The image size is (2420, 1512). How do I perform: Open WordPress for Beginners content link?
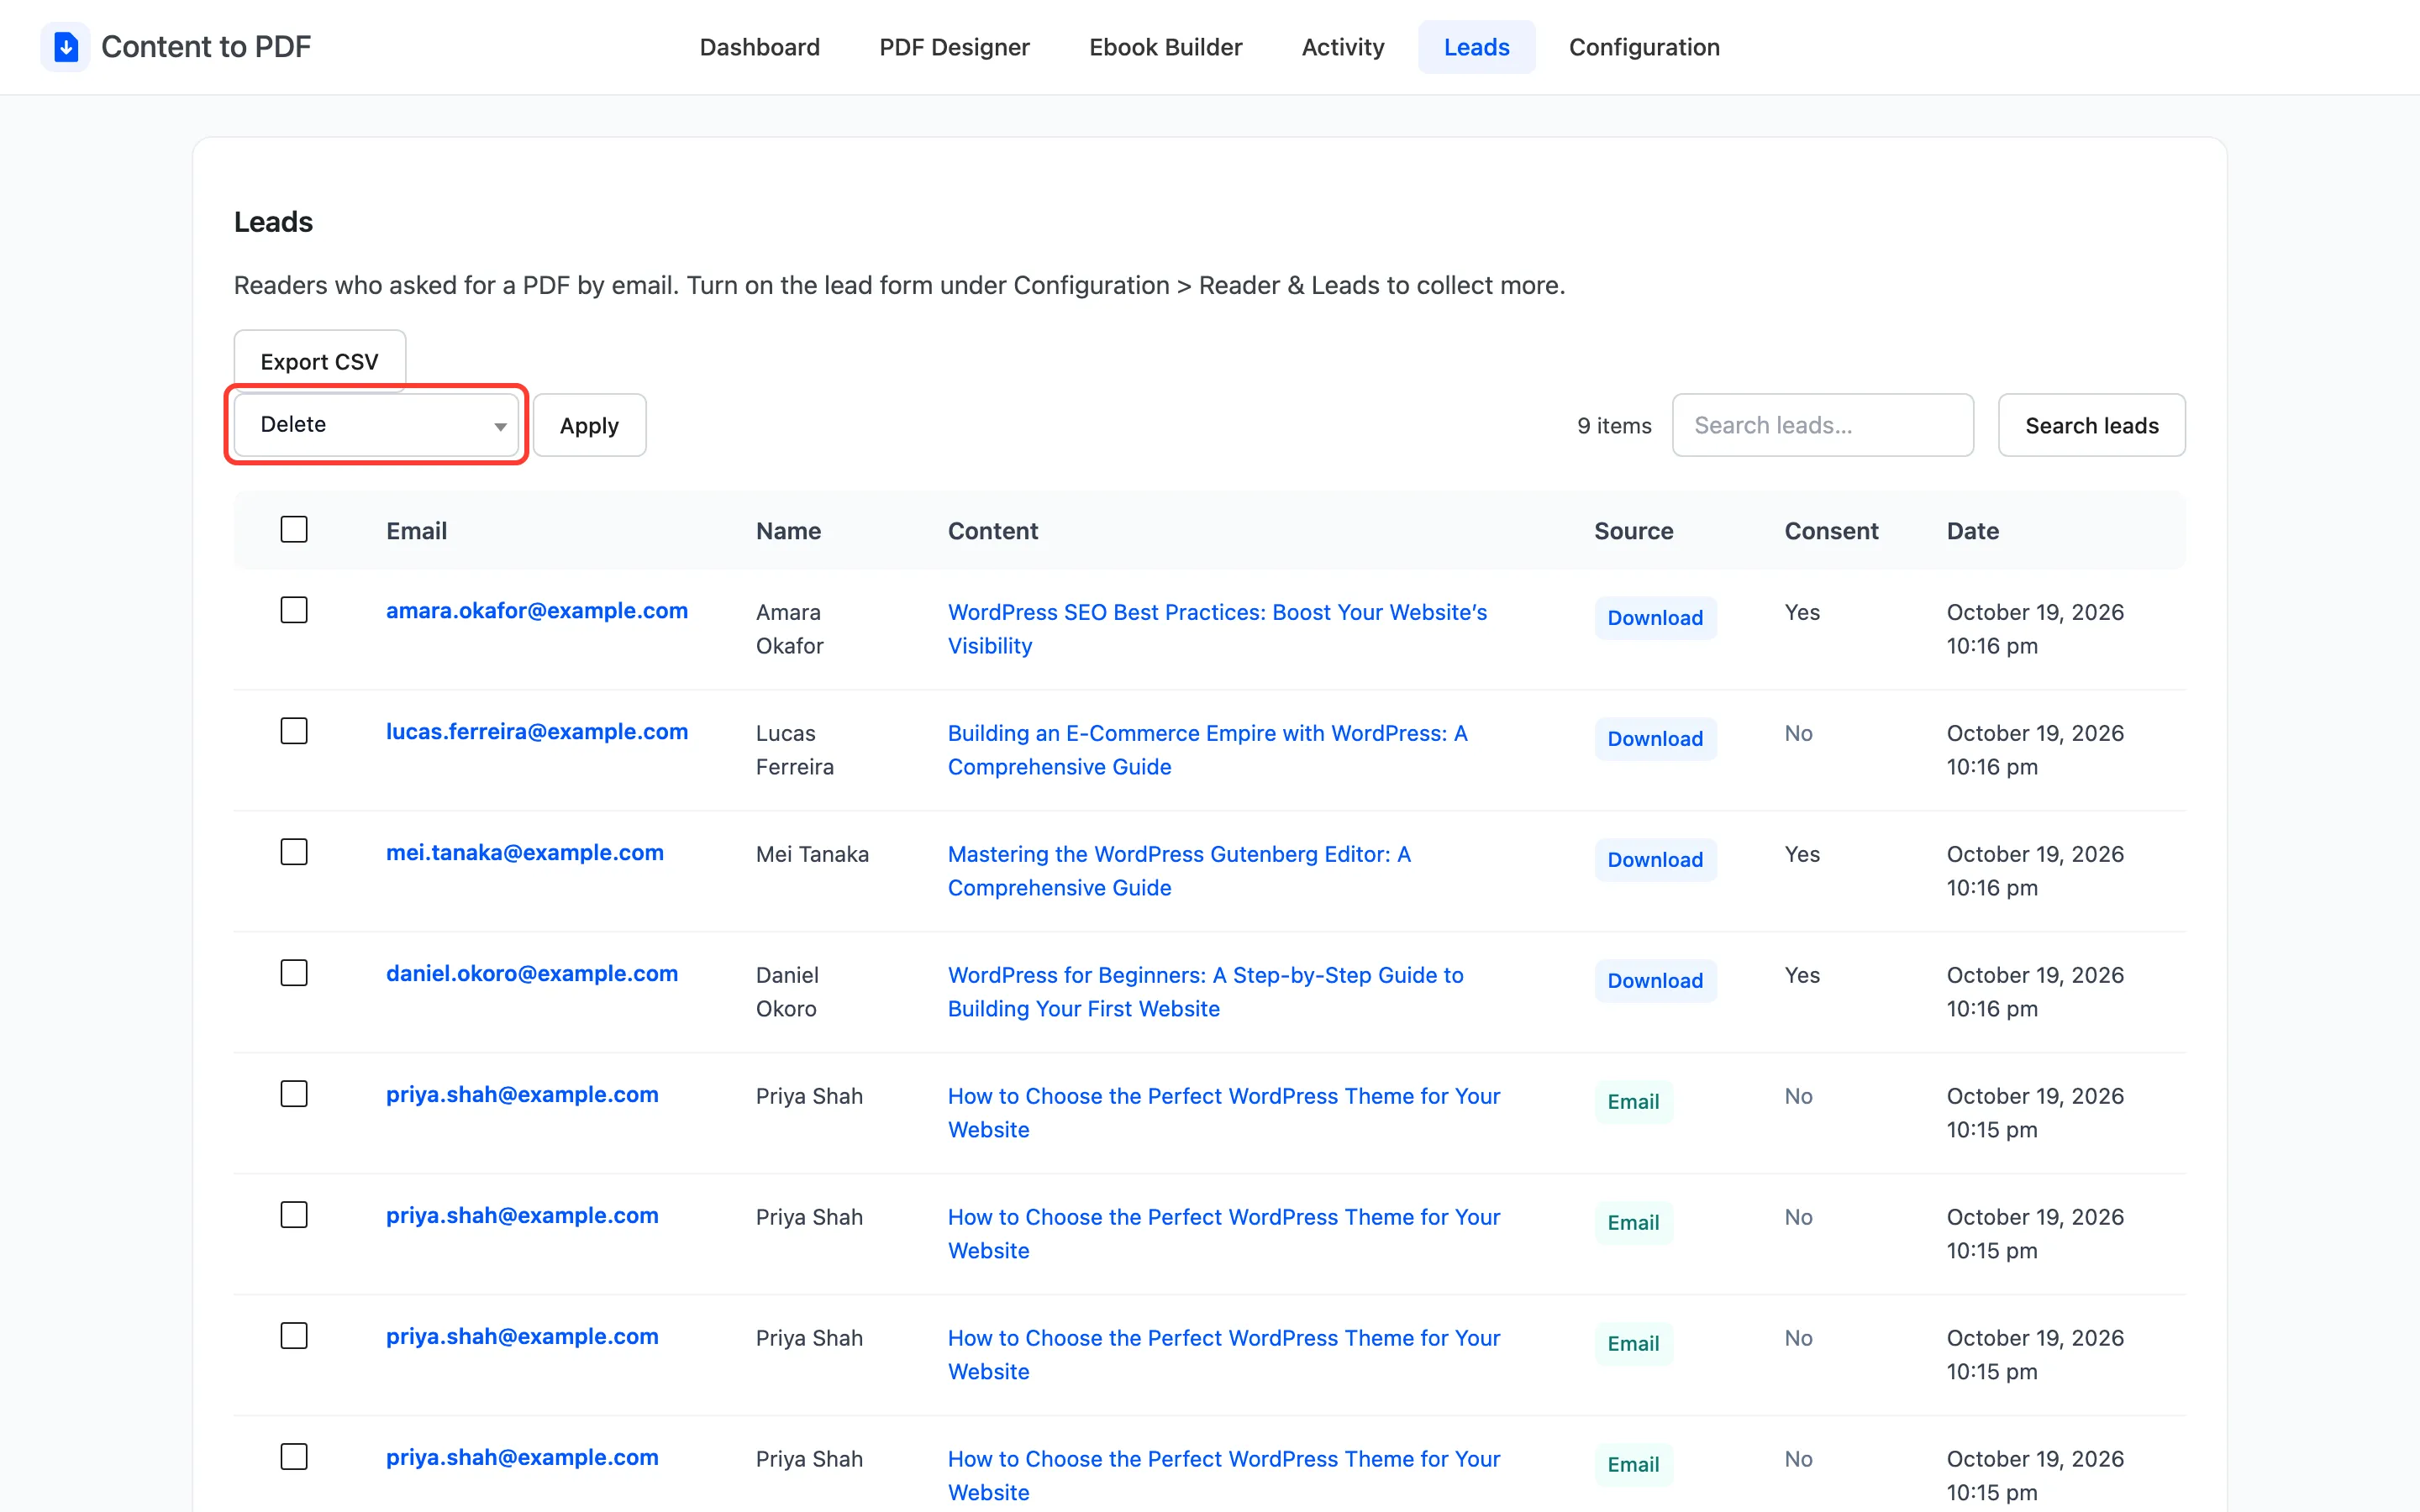click(1205, 992)
